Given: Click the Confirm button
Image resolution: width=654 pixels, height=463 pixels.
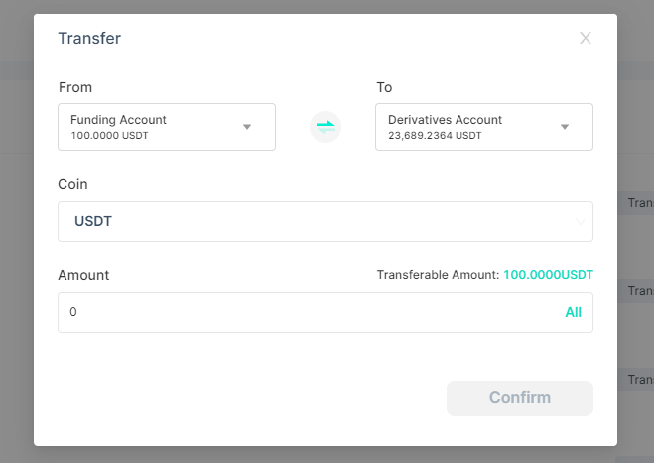Looking at the screenshot, I should pos(520,397).
